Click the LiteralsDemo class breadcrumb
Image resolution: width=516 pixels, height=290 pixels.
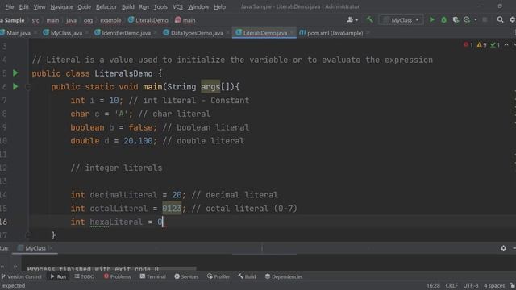click(148, 20)
